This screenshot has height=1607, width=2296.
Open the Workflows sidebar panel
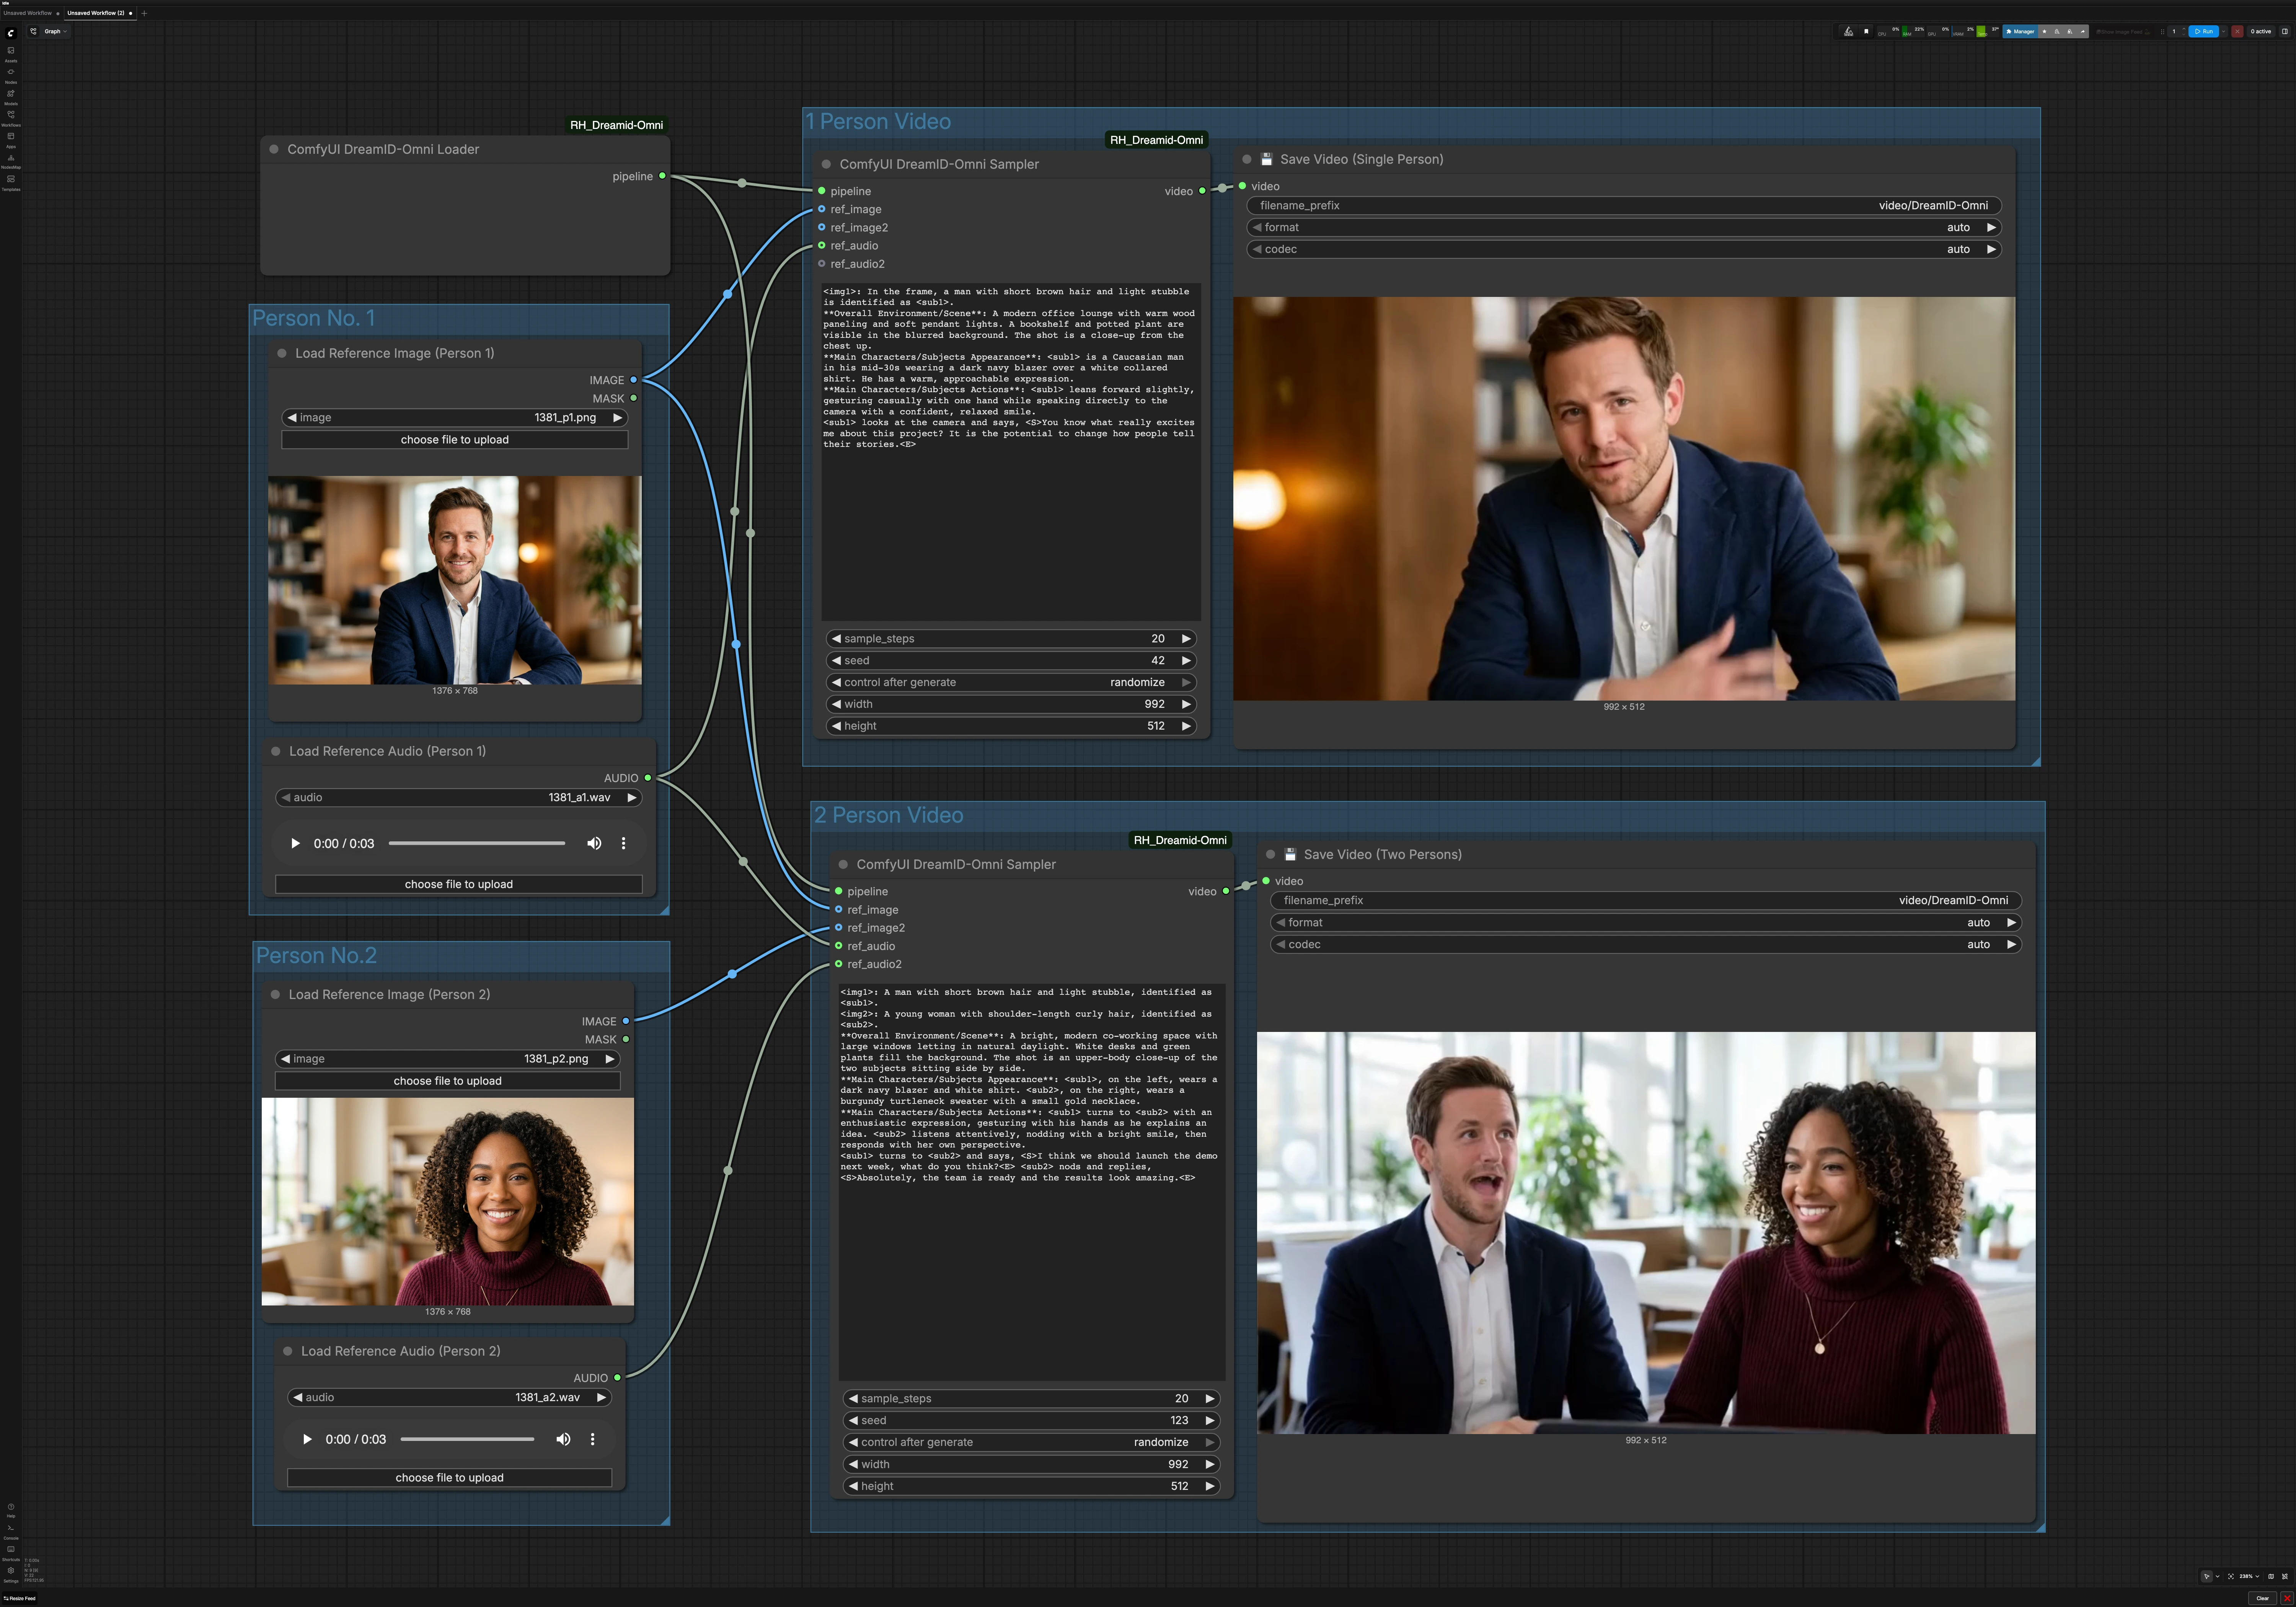click(x=11, y=118)
